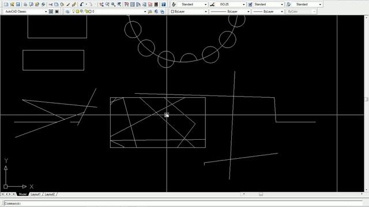Open the DesignCenter icon
This screenshot has width=369, height=207.
tap(133, 5)
